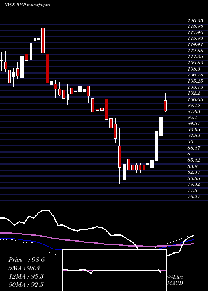Image resolution: width=208 pixels, height=291 pixels.
Task: Select the 12MA : 95.3 readout
Action: point(26,276)
